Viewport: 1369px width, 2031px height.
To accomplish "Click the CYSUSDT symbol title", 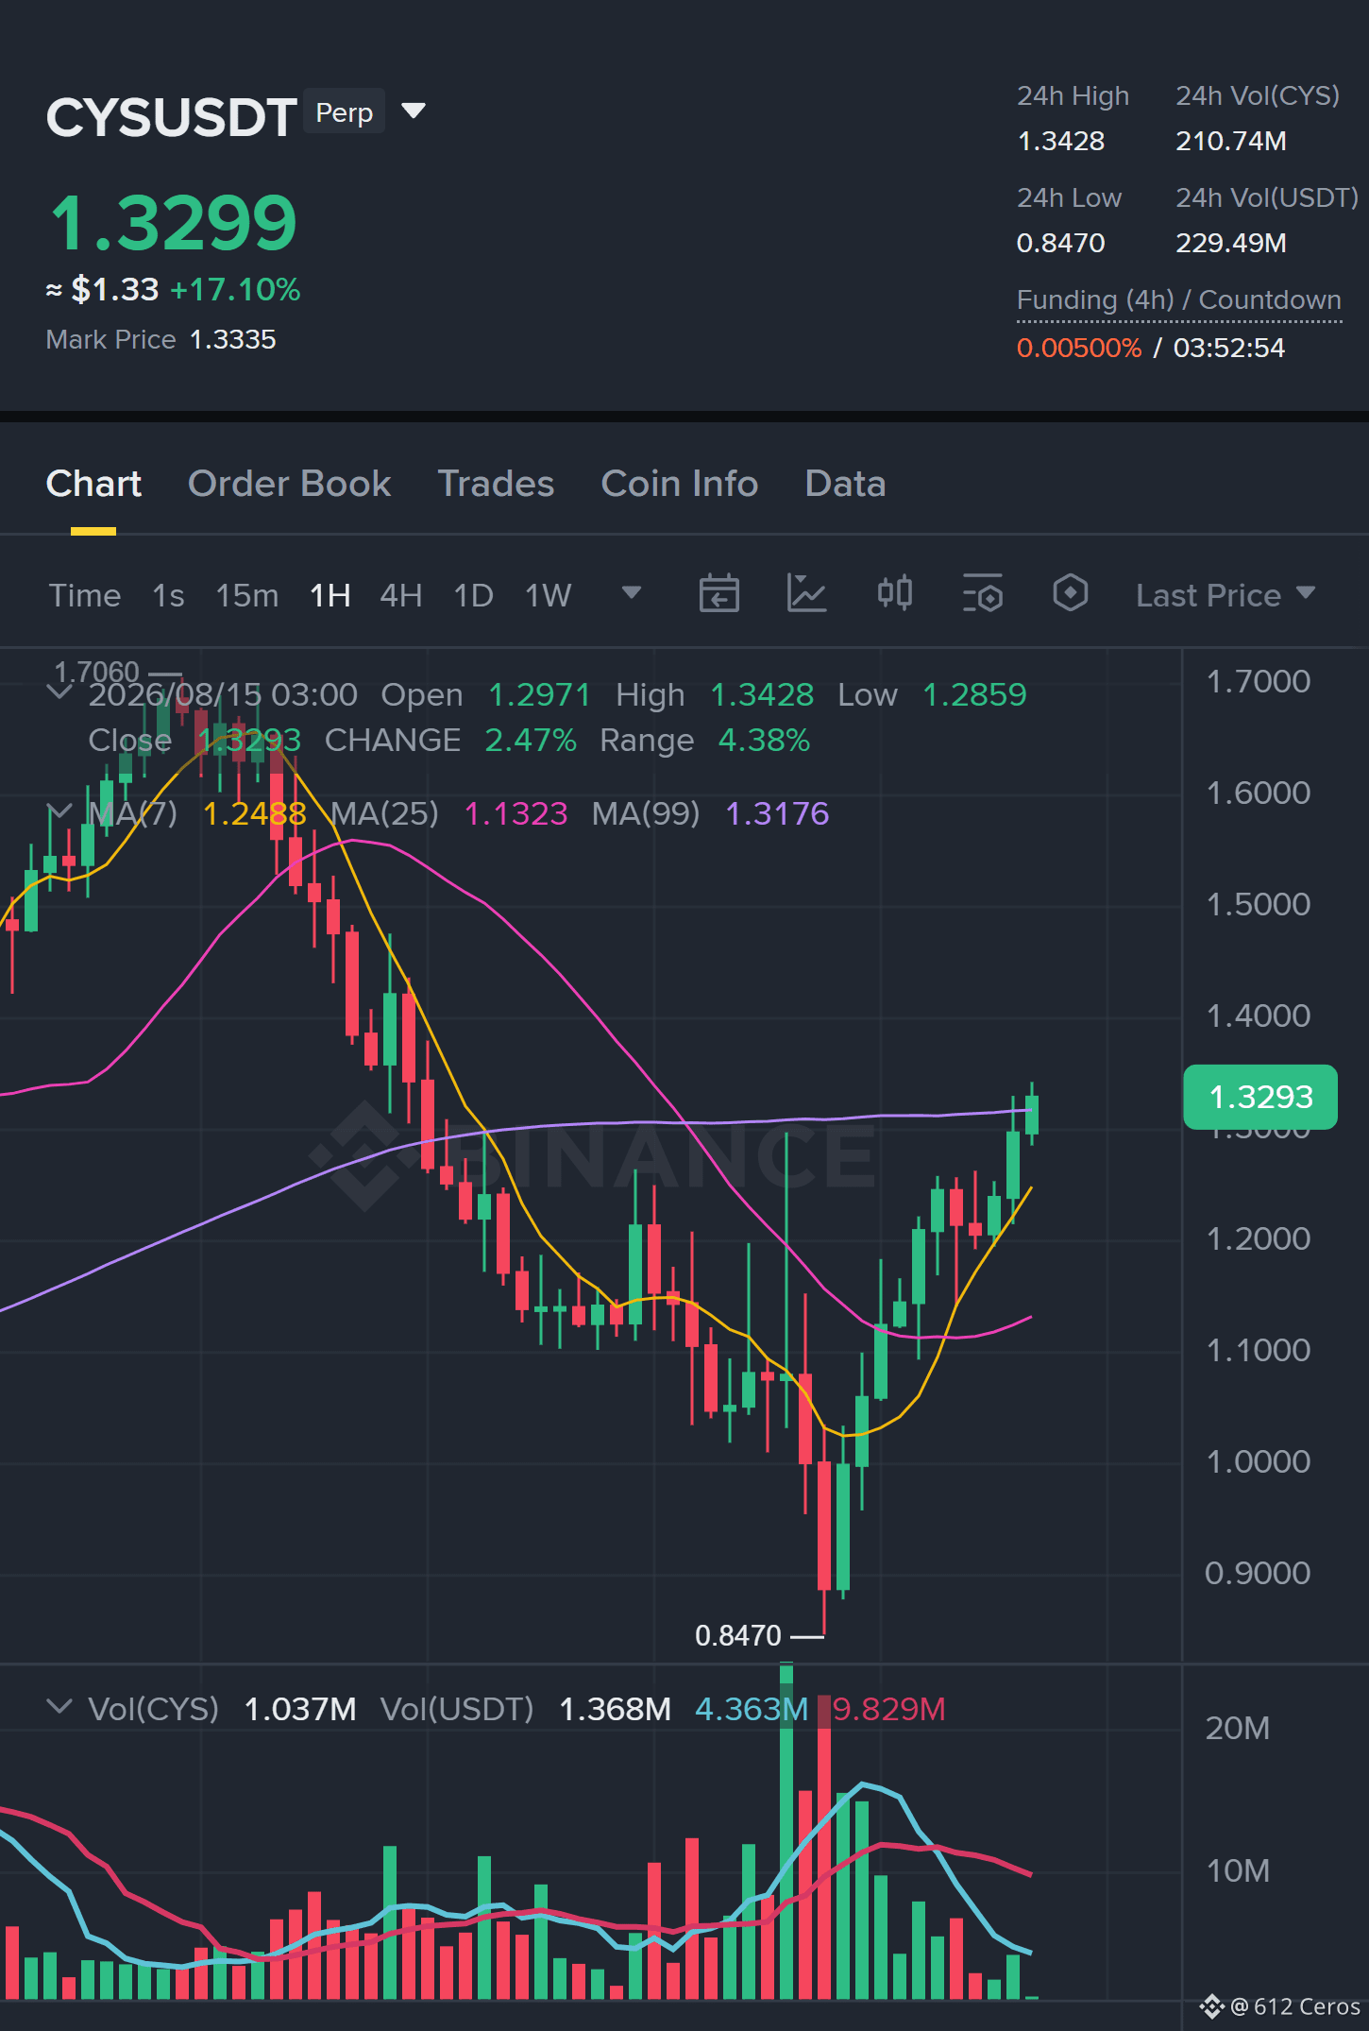I will (171, 117).
